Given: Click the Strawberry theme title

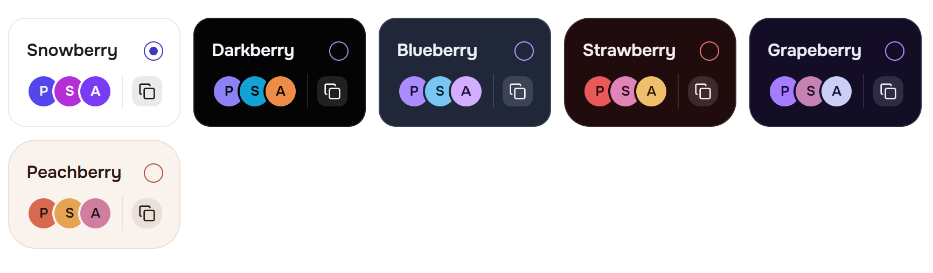Looking at the screenshot, I should tap(629, 51).
